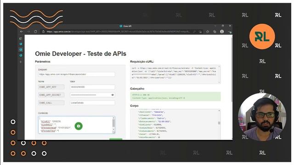The width and height of the screenshot is (294, 165).
Task: Click the nCodLancRelac response line
Action: click(x=152, y=128)
